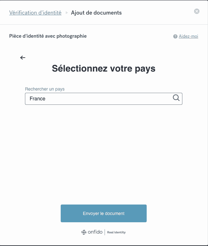Select the Ajout de documents breadcrumb

click(x=96, y=13)
